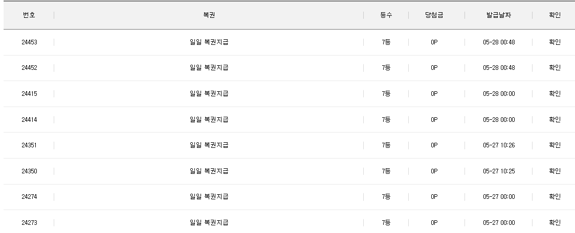Select 확인 for ticket 24273
The image size is (575, 233).
click(555, 222)
